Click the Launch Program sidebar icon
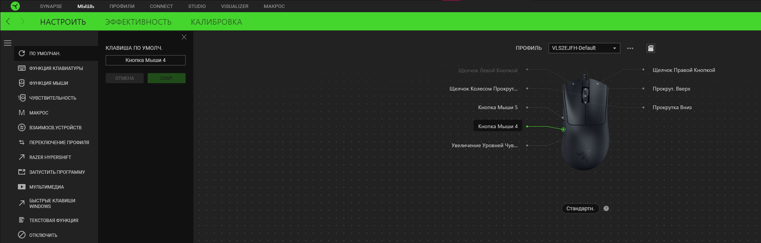 pos(22,172)
